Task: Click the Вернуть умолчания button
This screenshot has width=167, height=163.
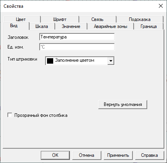Action: click(x=123, y=104)
